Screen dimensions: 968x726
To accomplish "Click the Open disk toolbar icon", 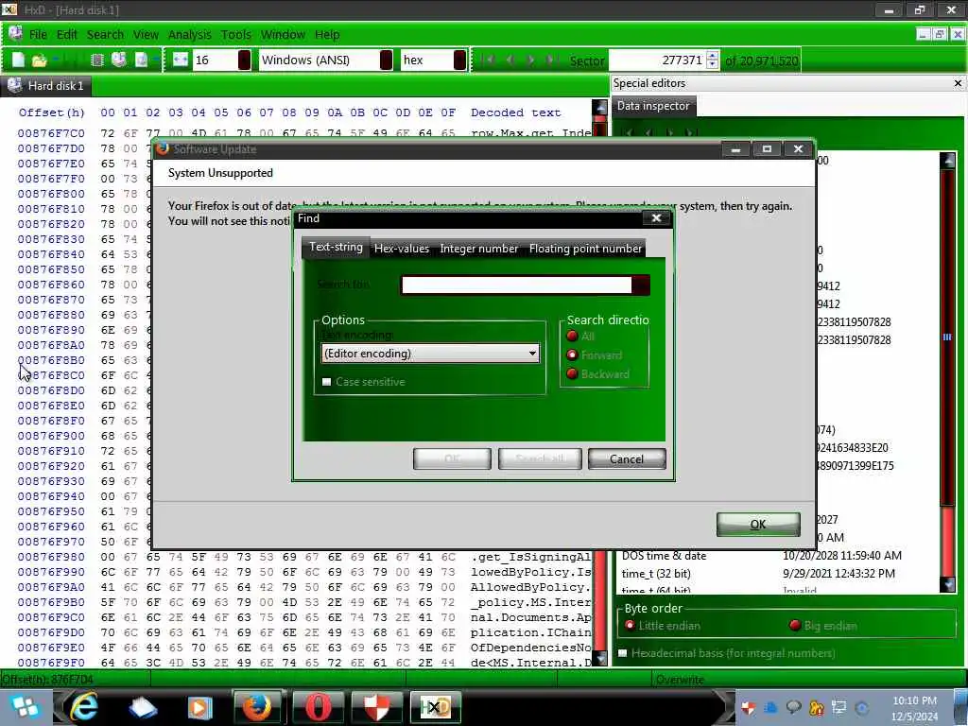I will (118, 60).
